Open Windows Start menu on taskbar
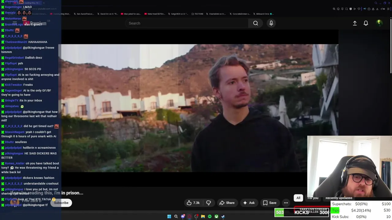This screenshot has width=392, height=220. click(x=169, y=217)
